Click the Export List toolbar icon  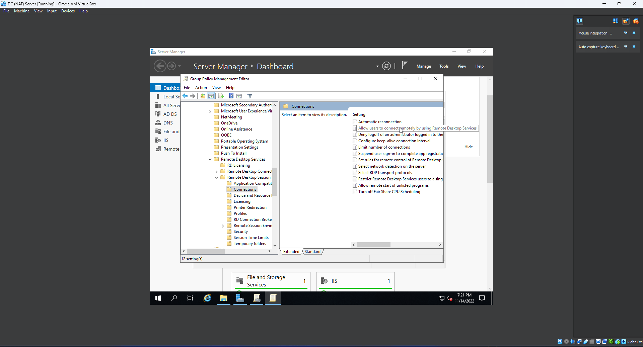click(x=221, y=96)
